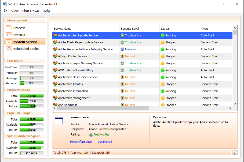This screenshot has height=162, width=244.
Task: Select the Application Information service
Action: (x=142, y=91)
